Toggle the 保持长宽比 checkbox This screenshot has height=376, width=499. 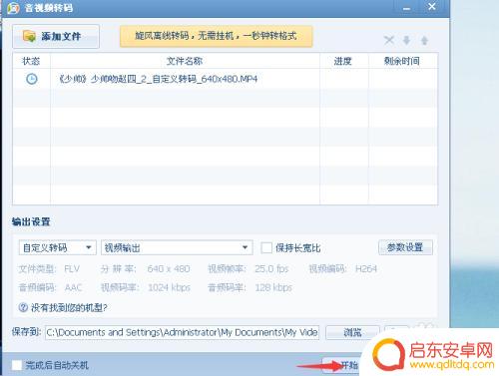[266, 247]
